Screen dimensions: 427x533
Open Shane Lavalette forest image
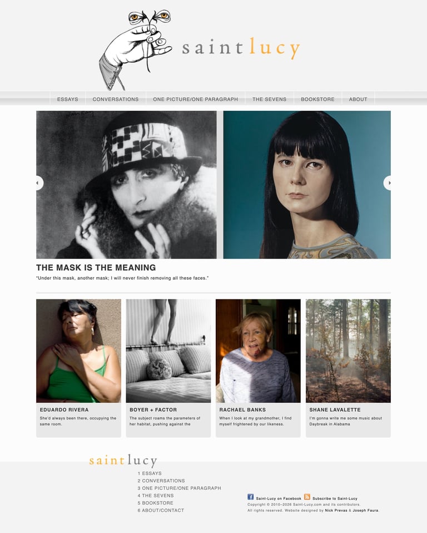pos(348,351)
